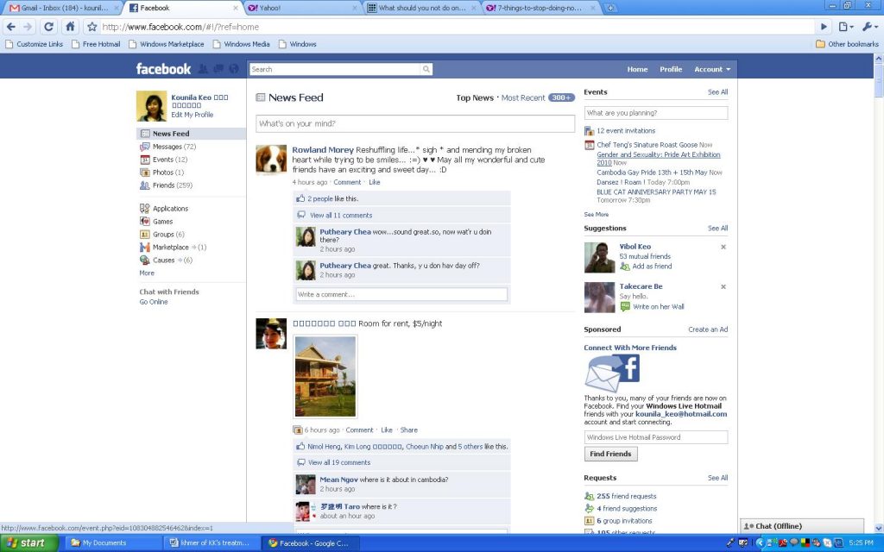Screen dimensions: 884x552
Task: Click the search magnifier button
Action: pos(426,69)
